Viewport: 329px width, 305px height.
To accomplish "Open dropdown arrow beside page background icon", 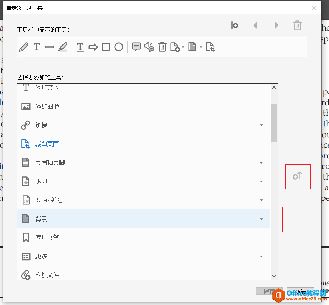I will click(x=201, y=47).
